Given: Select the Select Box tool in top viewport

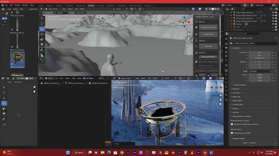Looking at the screenshot, I should coord(42,18).
